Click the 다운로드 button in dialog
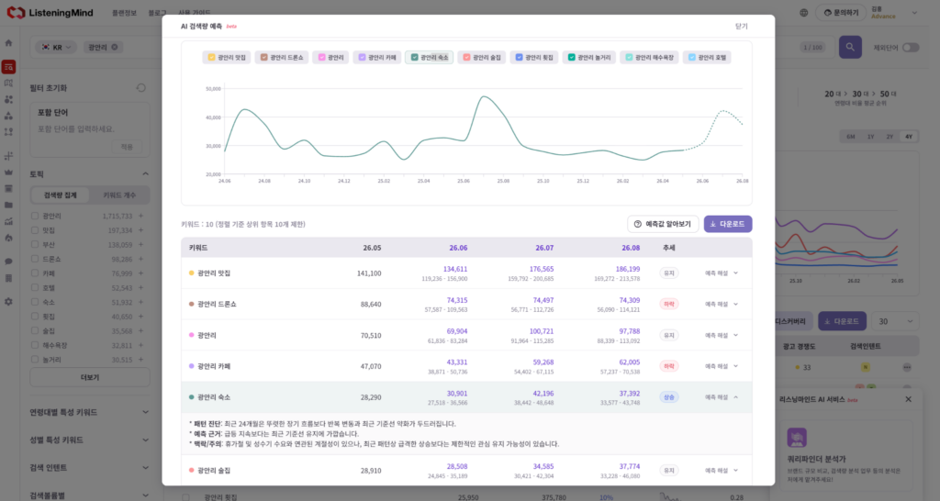940x501 pixels. click(x=728, y=224)
